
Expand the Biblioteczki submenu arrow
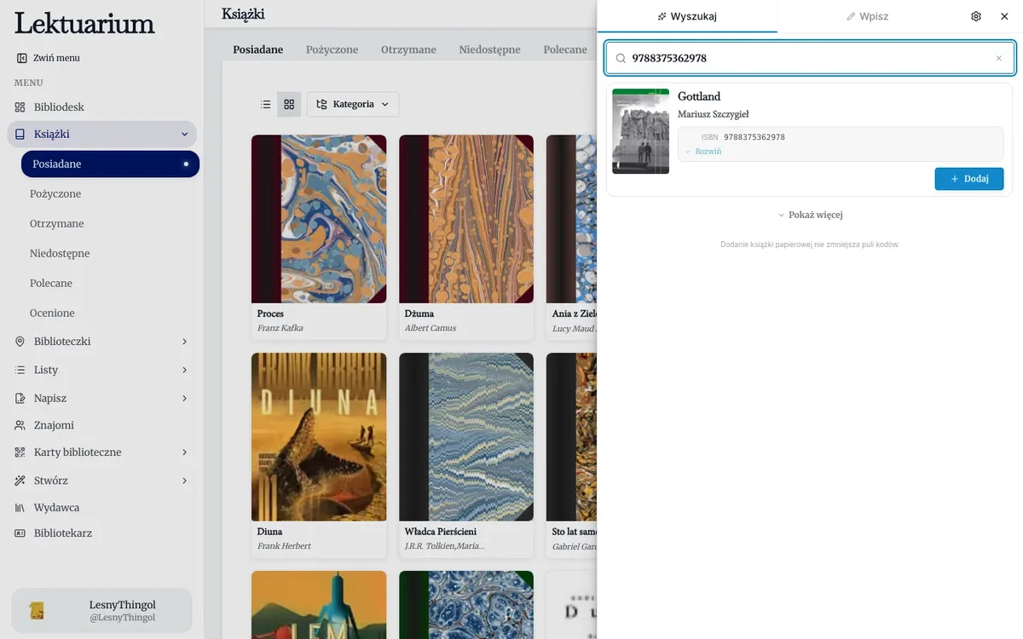[x=185, y=342]
